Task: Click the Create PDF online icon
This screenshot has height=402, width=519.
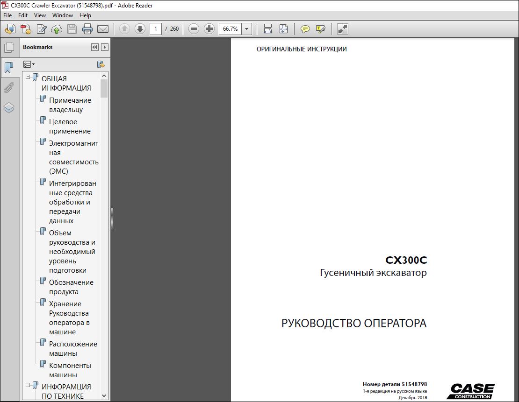Action: click(10, 29)
